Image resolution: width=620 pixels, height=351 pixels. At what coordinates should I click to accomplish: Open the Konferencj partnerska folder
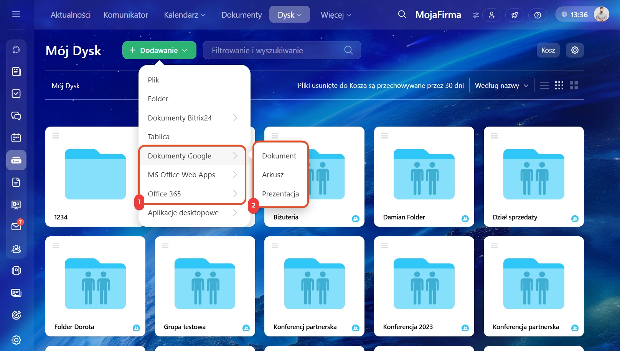(x=314, y=286)
